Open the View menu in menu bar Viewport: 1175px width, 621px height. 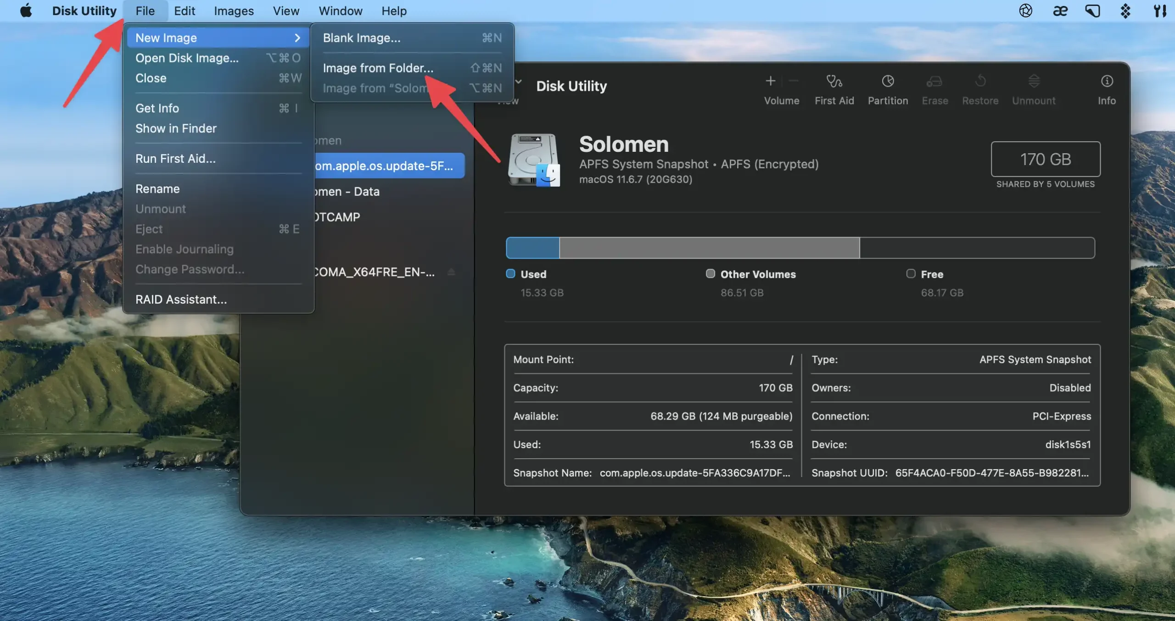click(286, 11)
